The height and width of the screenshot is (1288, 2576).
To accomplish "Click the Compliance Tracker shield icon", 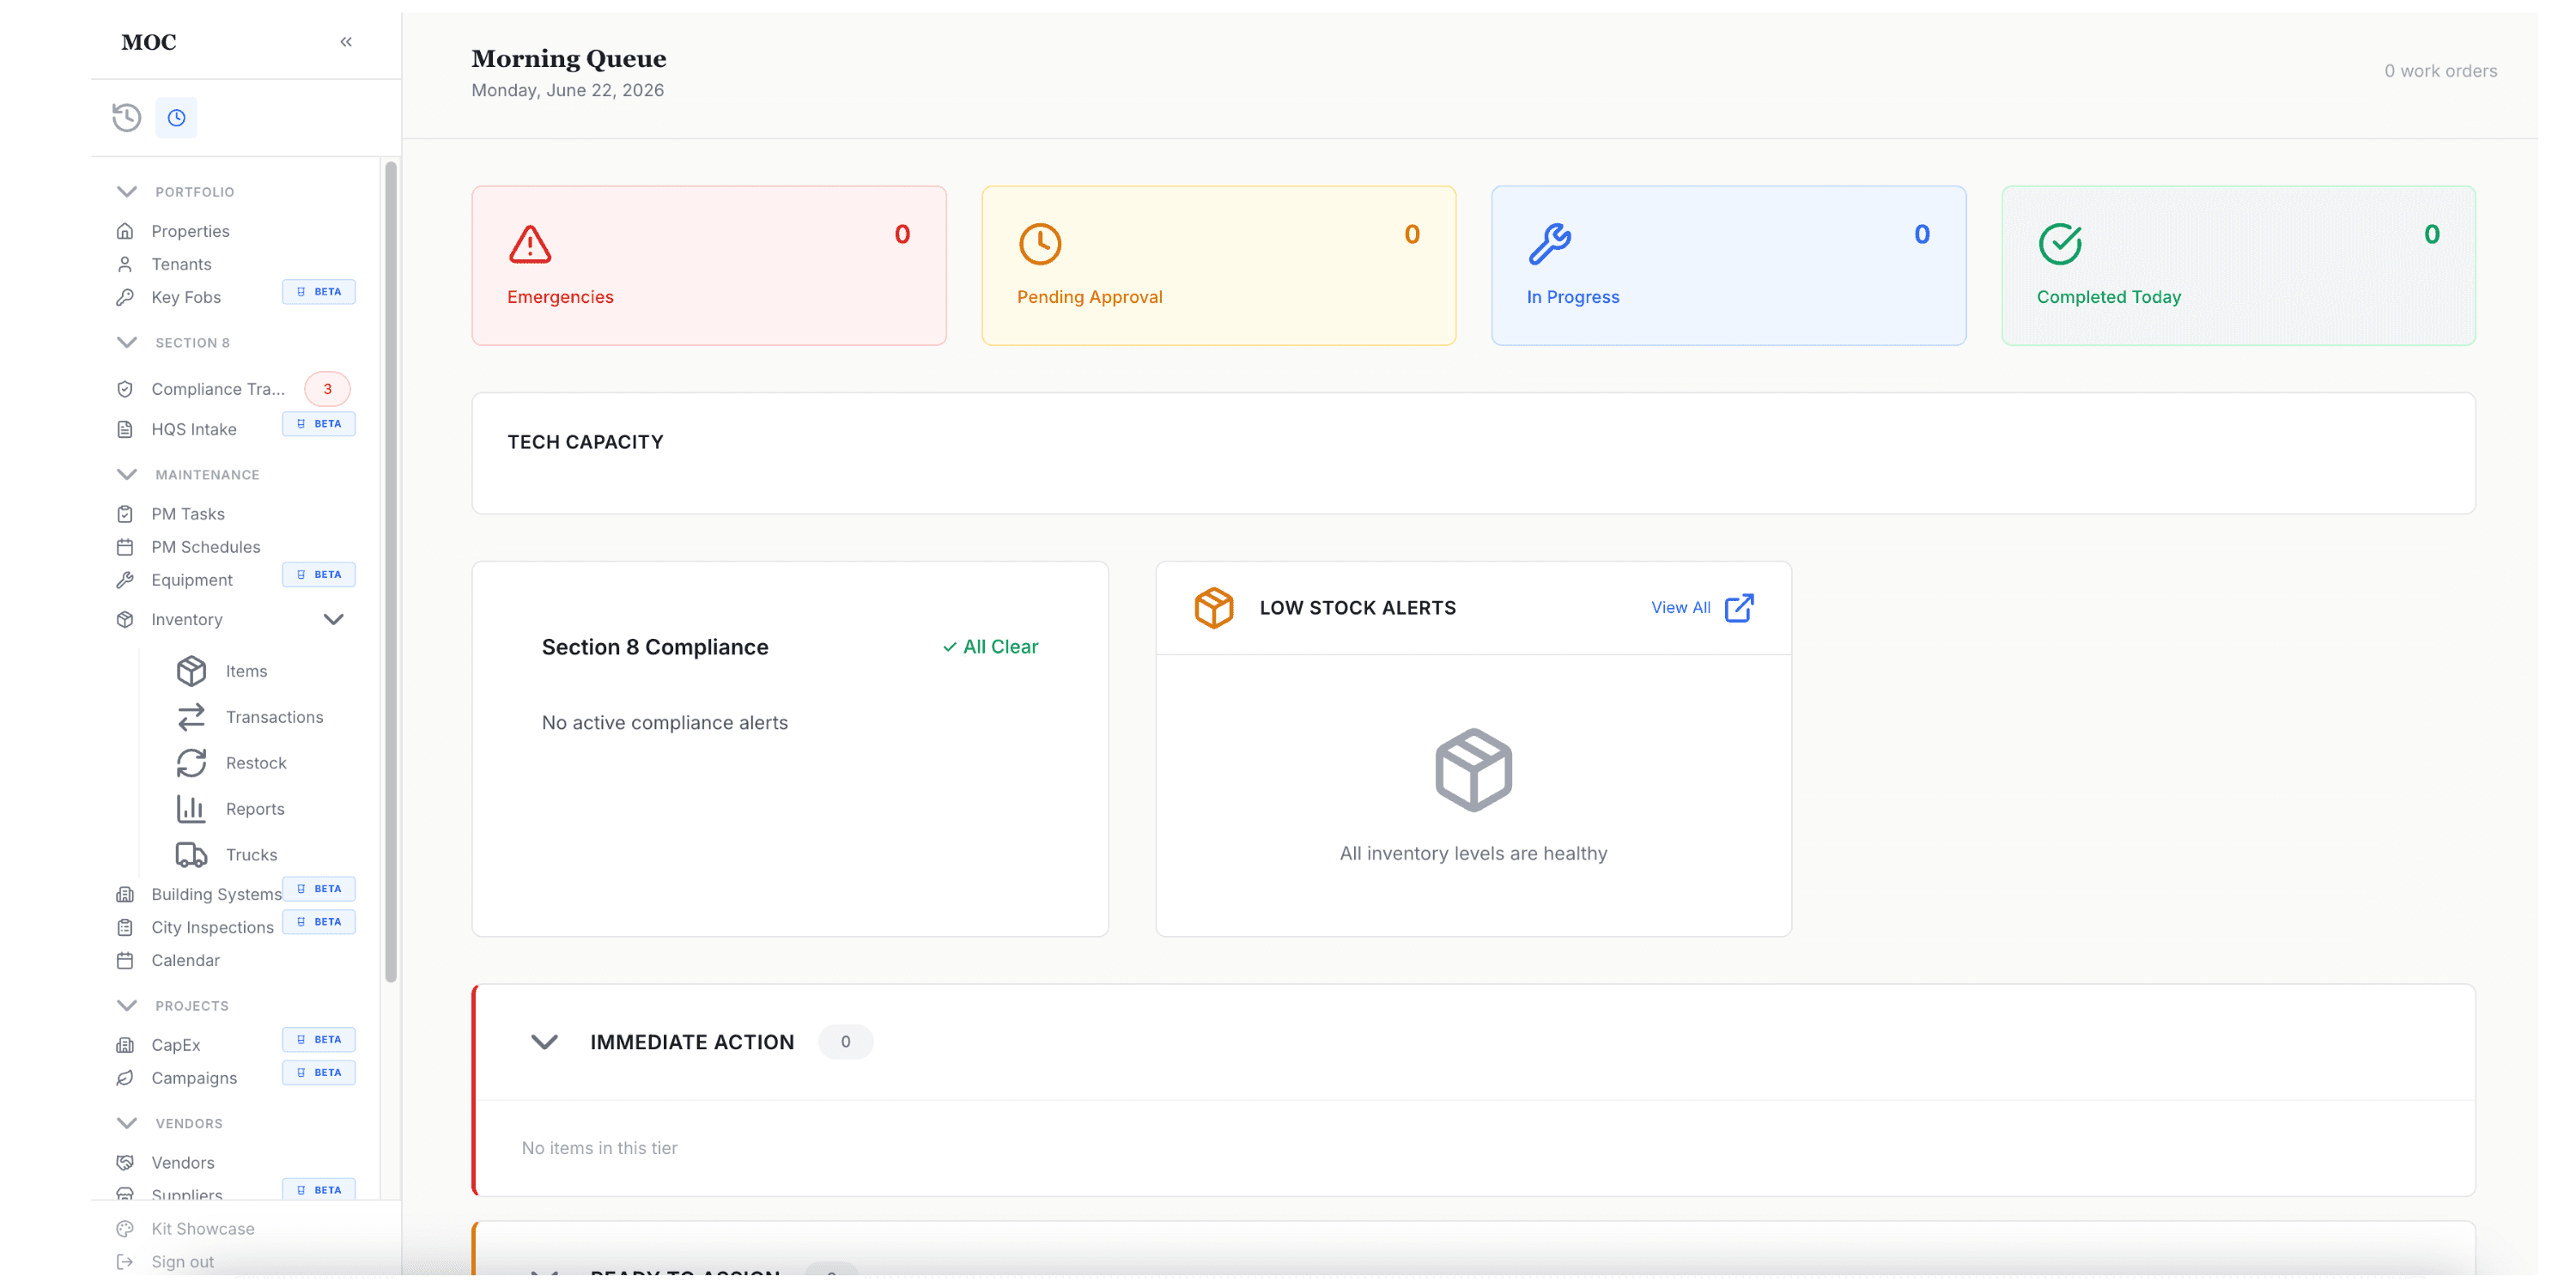I will click(x=125, y=389).
